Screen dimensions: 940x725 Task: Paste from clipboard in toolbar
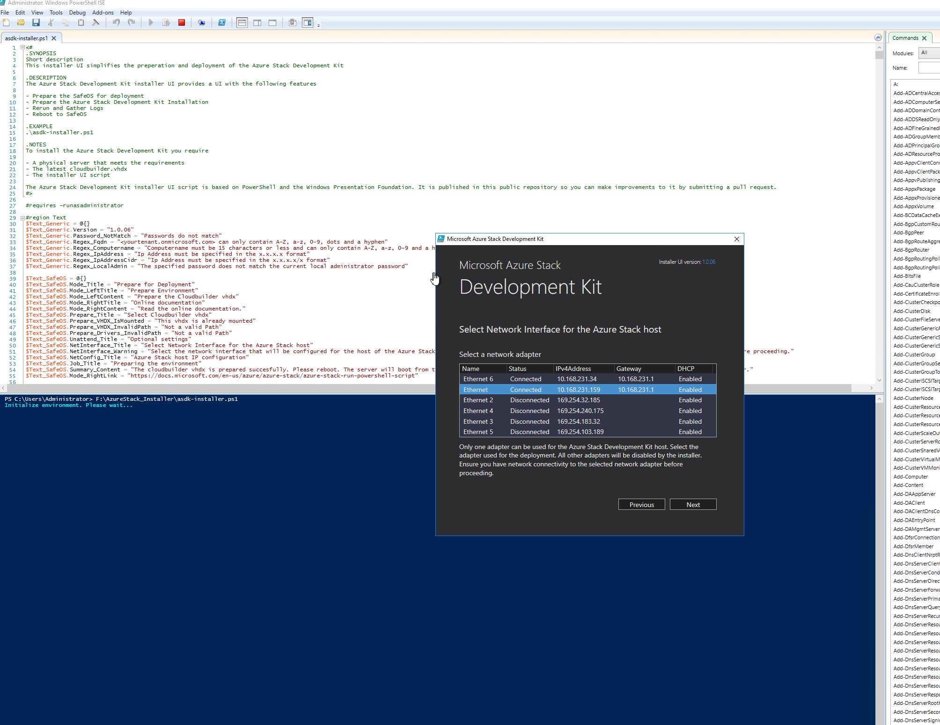tap(81, 22)
